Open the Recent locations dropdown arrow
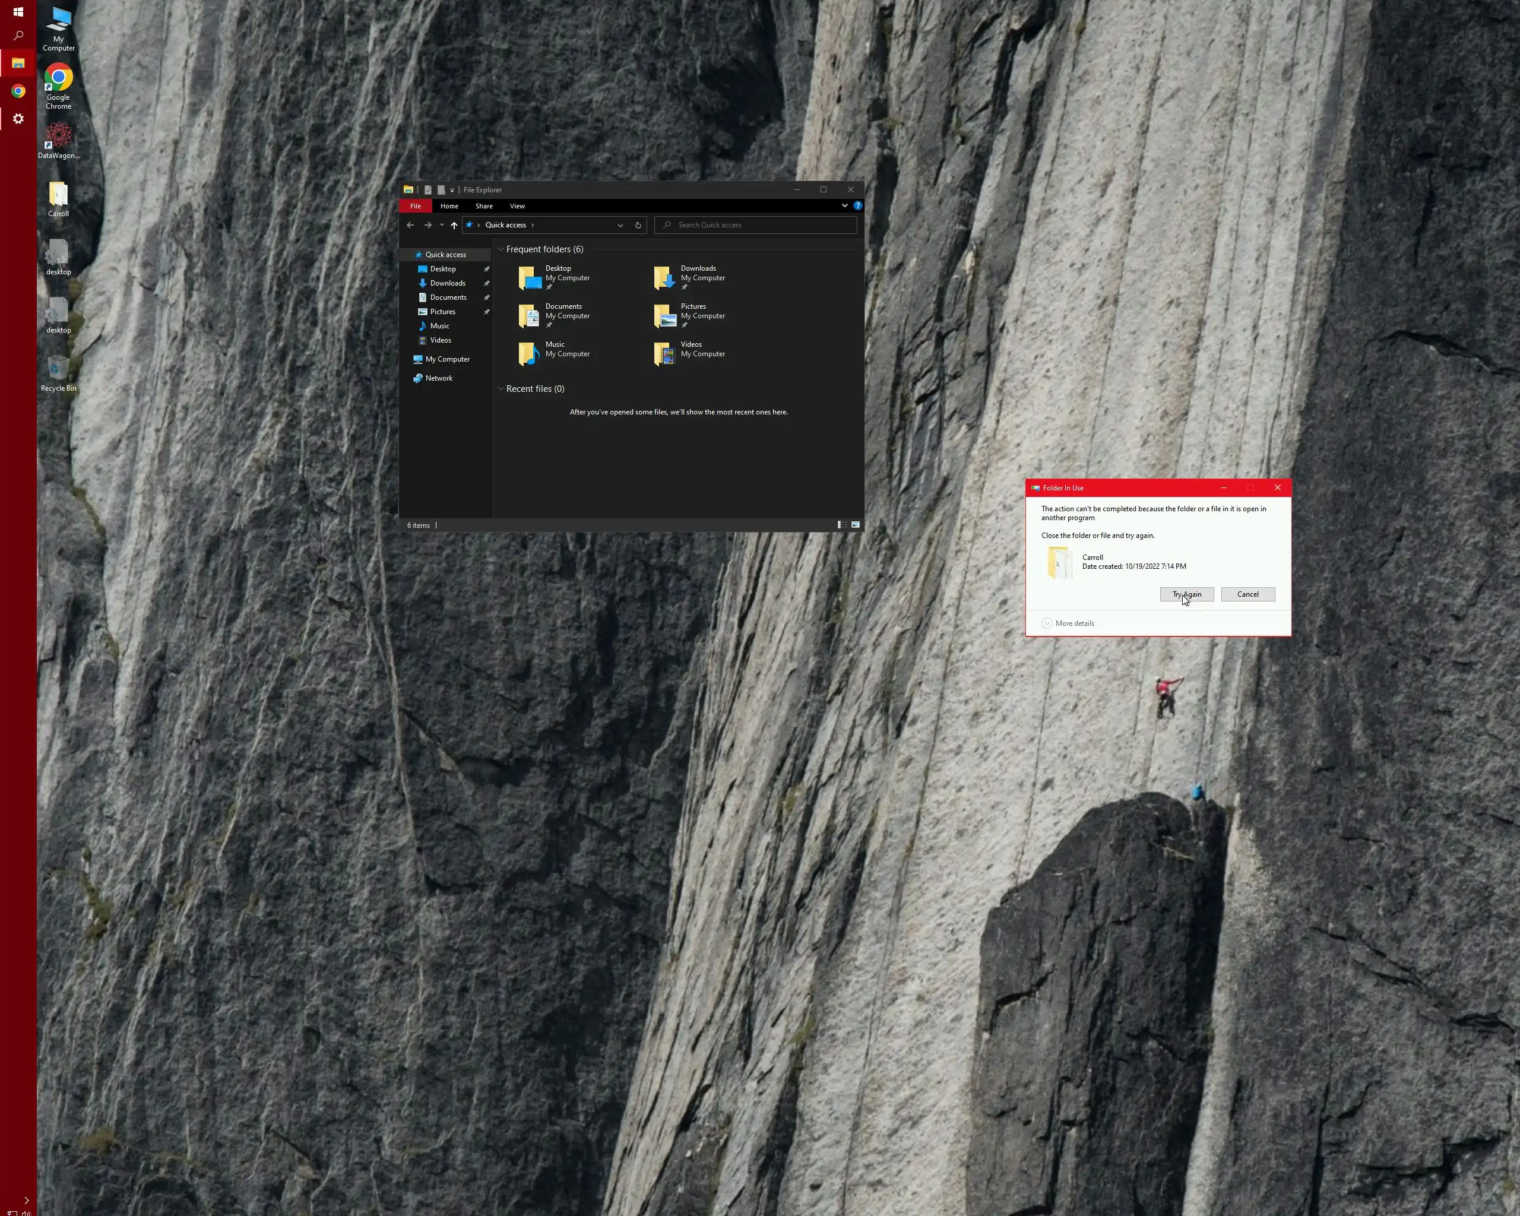Image resolution: width=1520 pixels, height=1216 pixels. coord(442,226)
